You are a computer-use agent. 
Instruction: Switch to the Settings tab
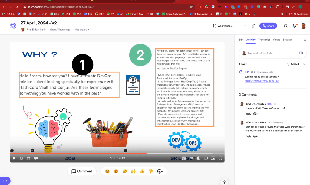point(288,40)
